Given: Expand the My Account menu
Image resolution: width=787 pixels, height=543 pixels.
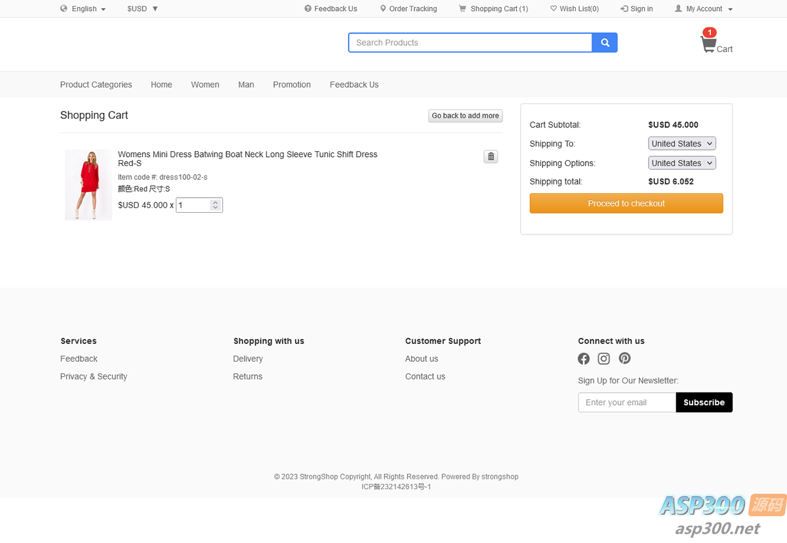Looking at the screenshot, I should click(x=704, y=9).
